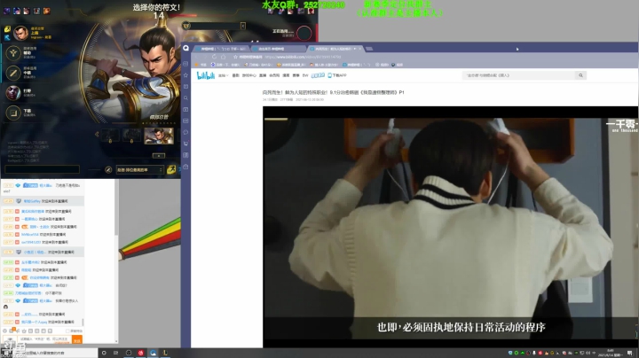This screenshot has height=358, width=639.
Task: Select the second locked skin thumbnail
Action: tap(131, 136)
